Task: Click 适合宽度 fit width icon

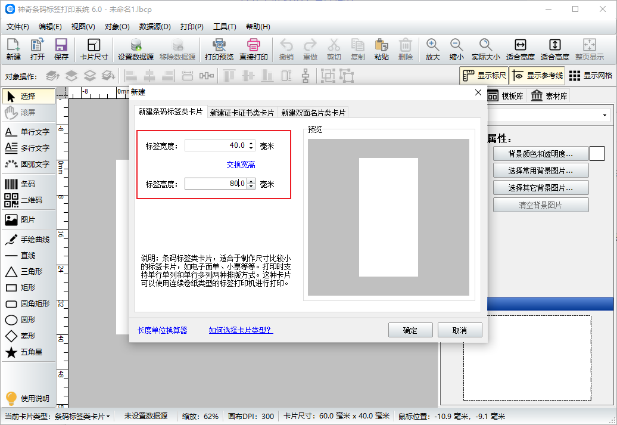Action: click(x=520, y=49)
